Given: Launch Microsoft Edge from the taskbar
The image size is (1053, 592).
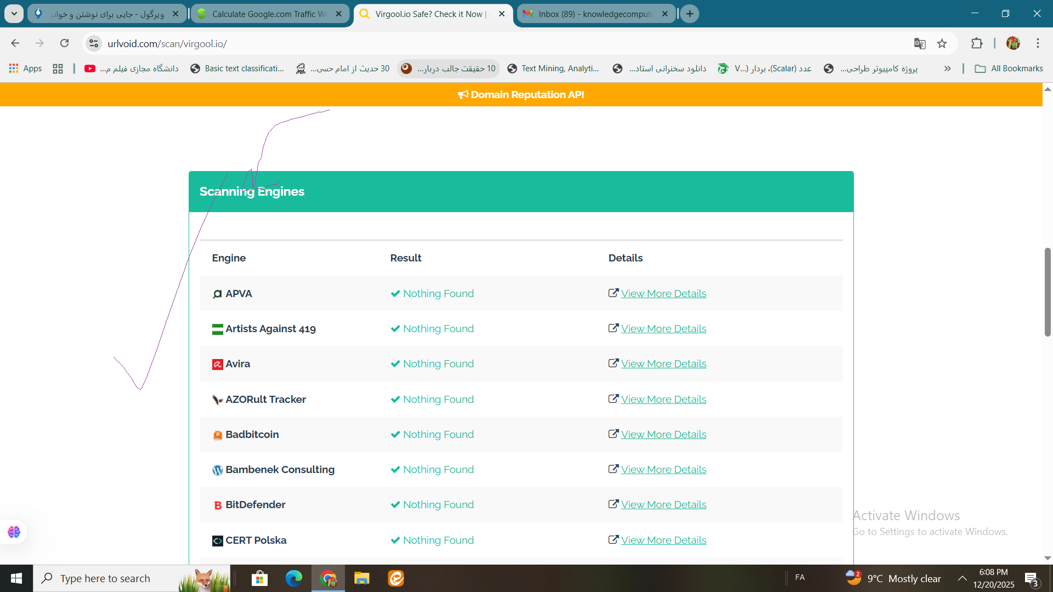Looking at the screenshot, I should point(294,578).
